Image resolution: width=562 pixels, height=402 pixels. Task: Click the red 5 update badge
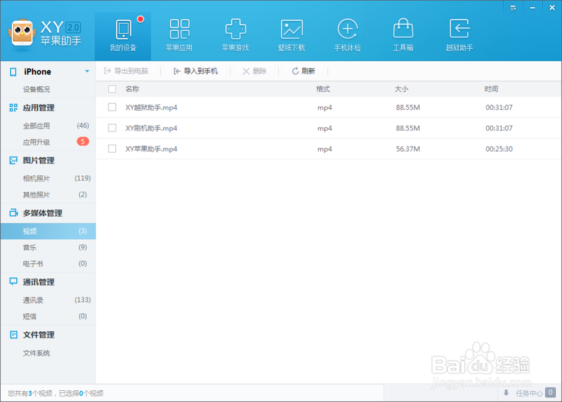click(x=83, y=141)
